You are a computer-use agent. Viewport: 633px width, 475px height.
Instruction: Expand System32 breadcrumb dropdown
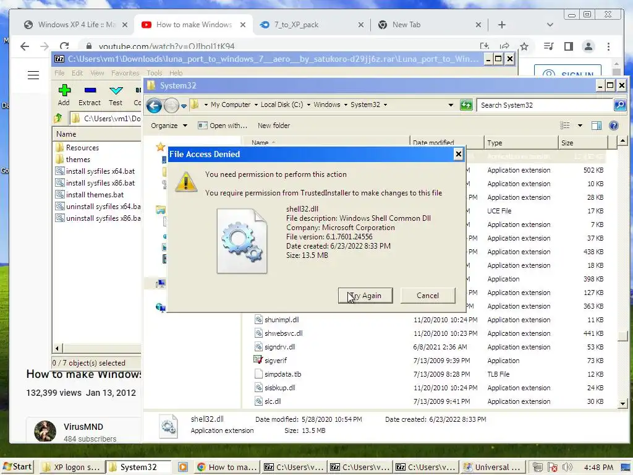(386, 105)
